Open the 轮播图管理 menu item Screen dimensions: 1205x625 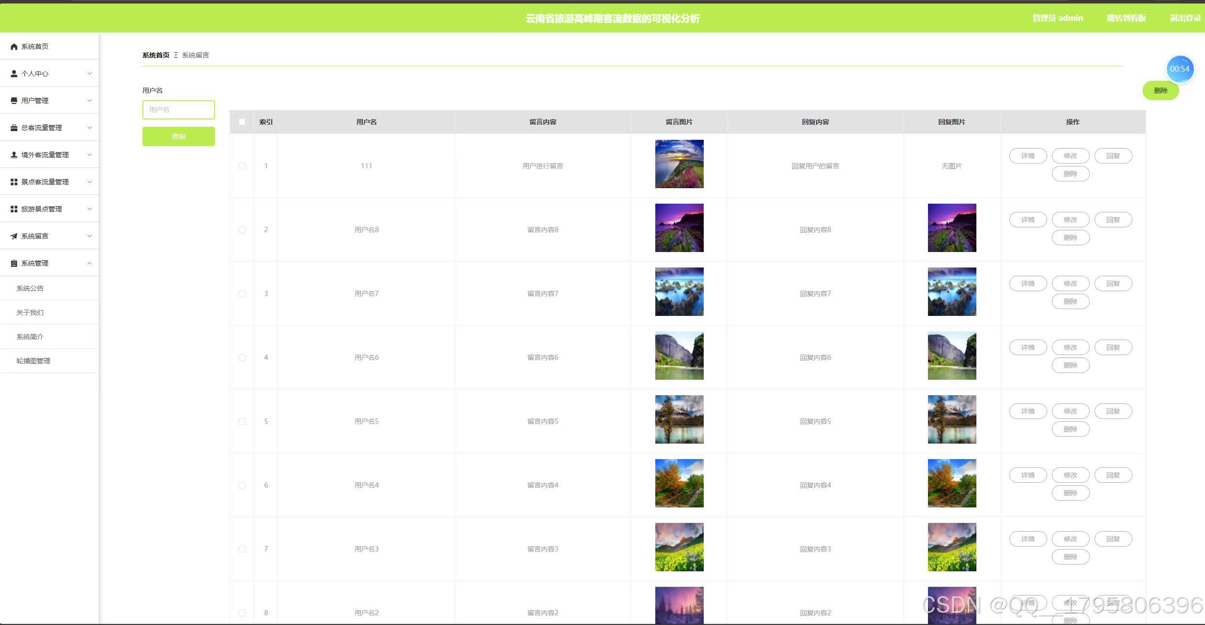click(x=33, y=361)
